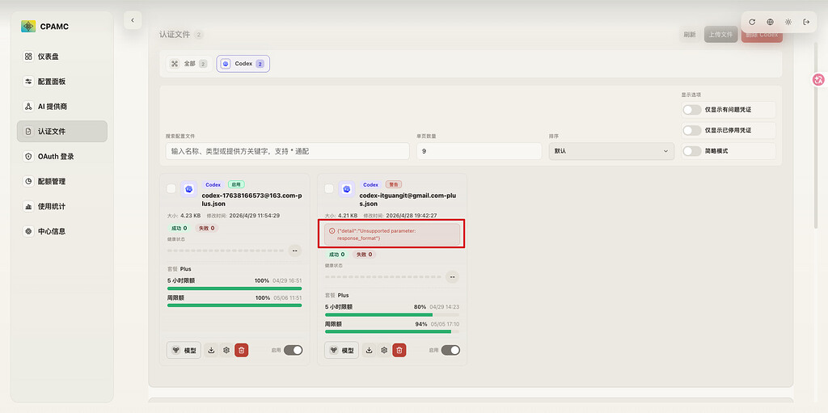Click the red 删除 Codex button
The width and height of the screenshot is (828, 413).
point(762,35)
